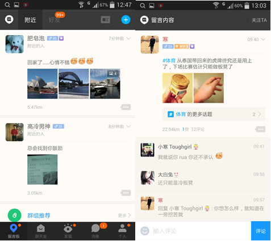Expand options chevron on 高冷男神's post
The image size is (271, 241).
point(128,126)
